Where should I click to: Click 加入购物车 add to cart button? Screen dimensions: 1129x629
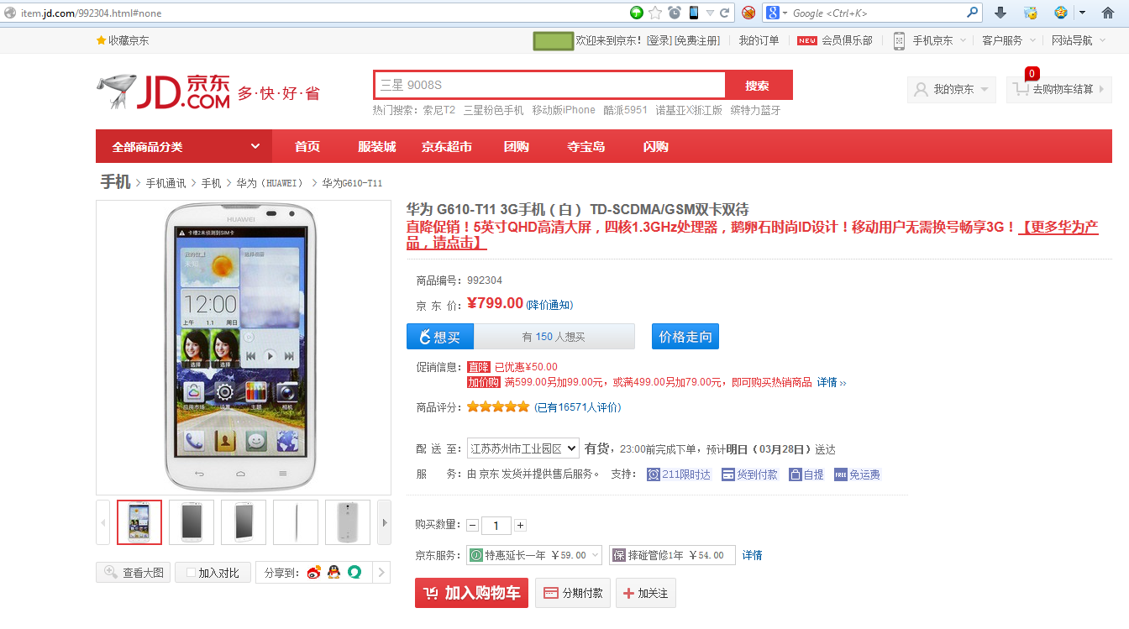click(471, 593)
